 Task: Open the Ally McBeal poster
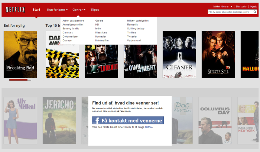(20, 121)
